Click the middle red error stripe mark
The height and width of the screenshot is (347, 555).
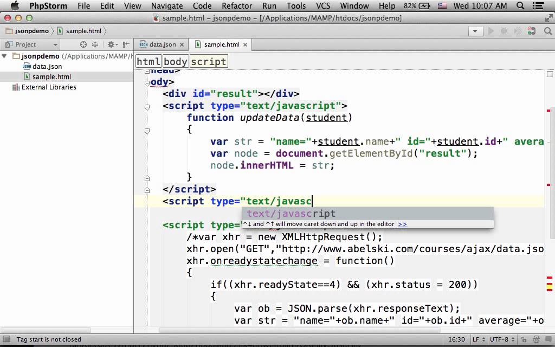(548, 185)
